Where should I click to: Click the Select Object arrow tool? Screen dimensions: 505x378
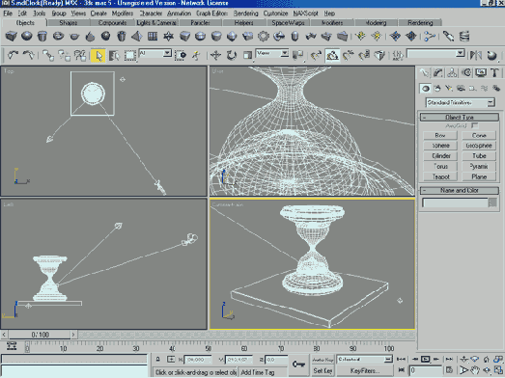click(98, 55)
